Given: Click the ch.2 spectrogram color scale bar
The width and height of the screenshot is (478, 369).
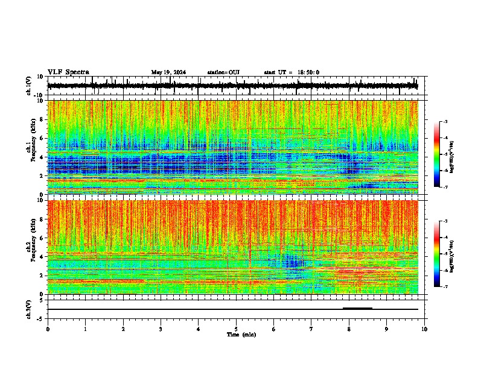Looking at the screenshot, I should [x=437, y=254].
